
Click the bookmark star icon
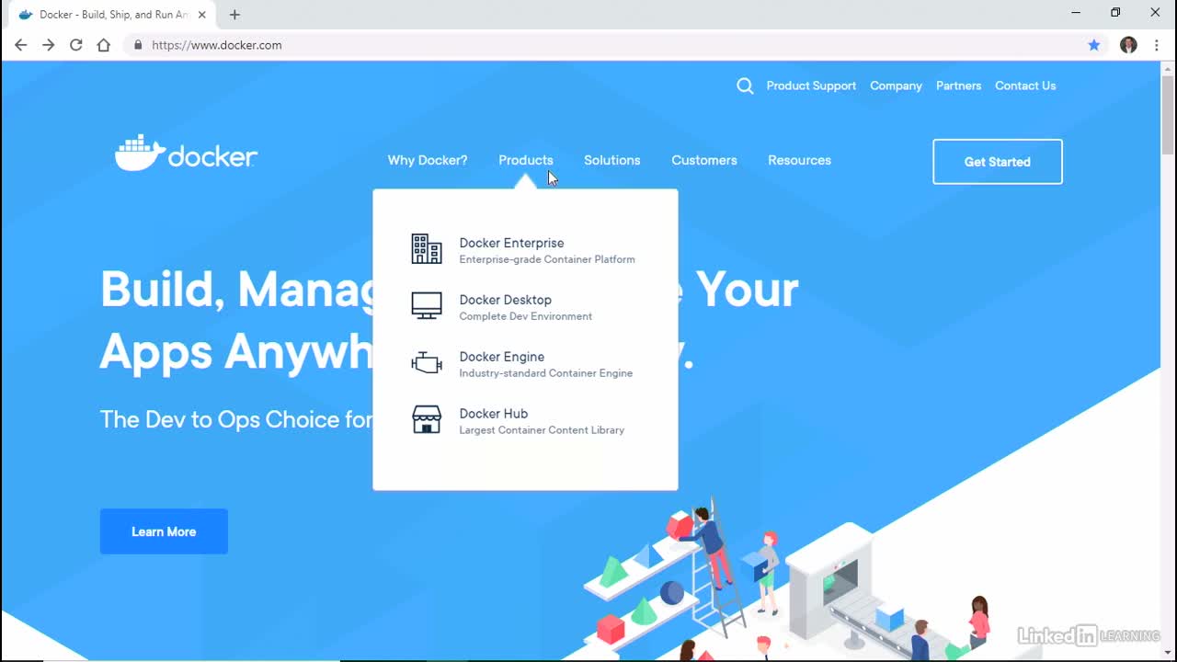1094,45
